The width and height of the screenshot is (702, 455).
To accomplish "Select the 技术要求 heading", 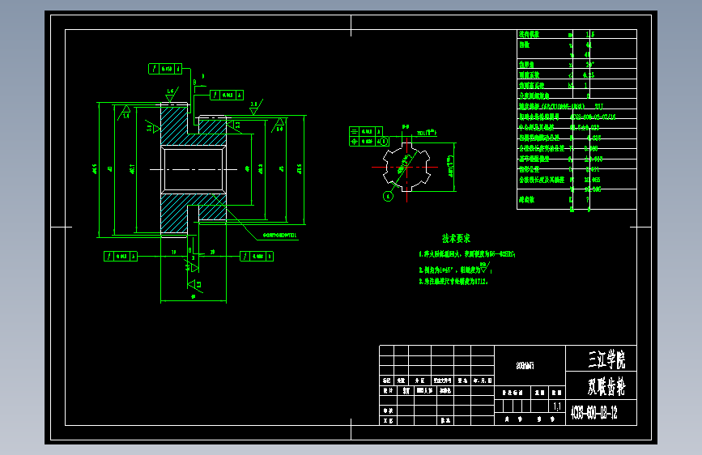I will [456, 238].
